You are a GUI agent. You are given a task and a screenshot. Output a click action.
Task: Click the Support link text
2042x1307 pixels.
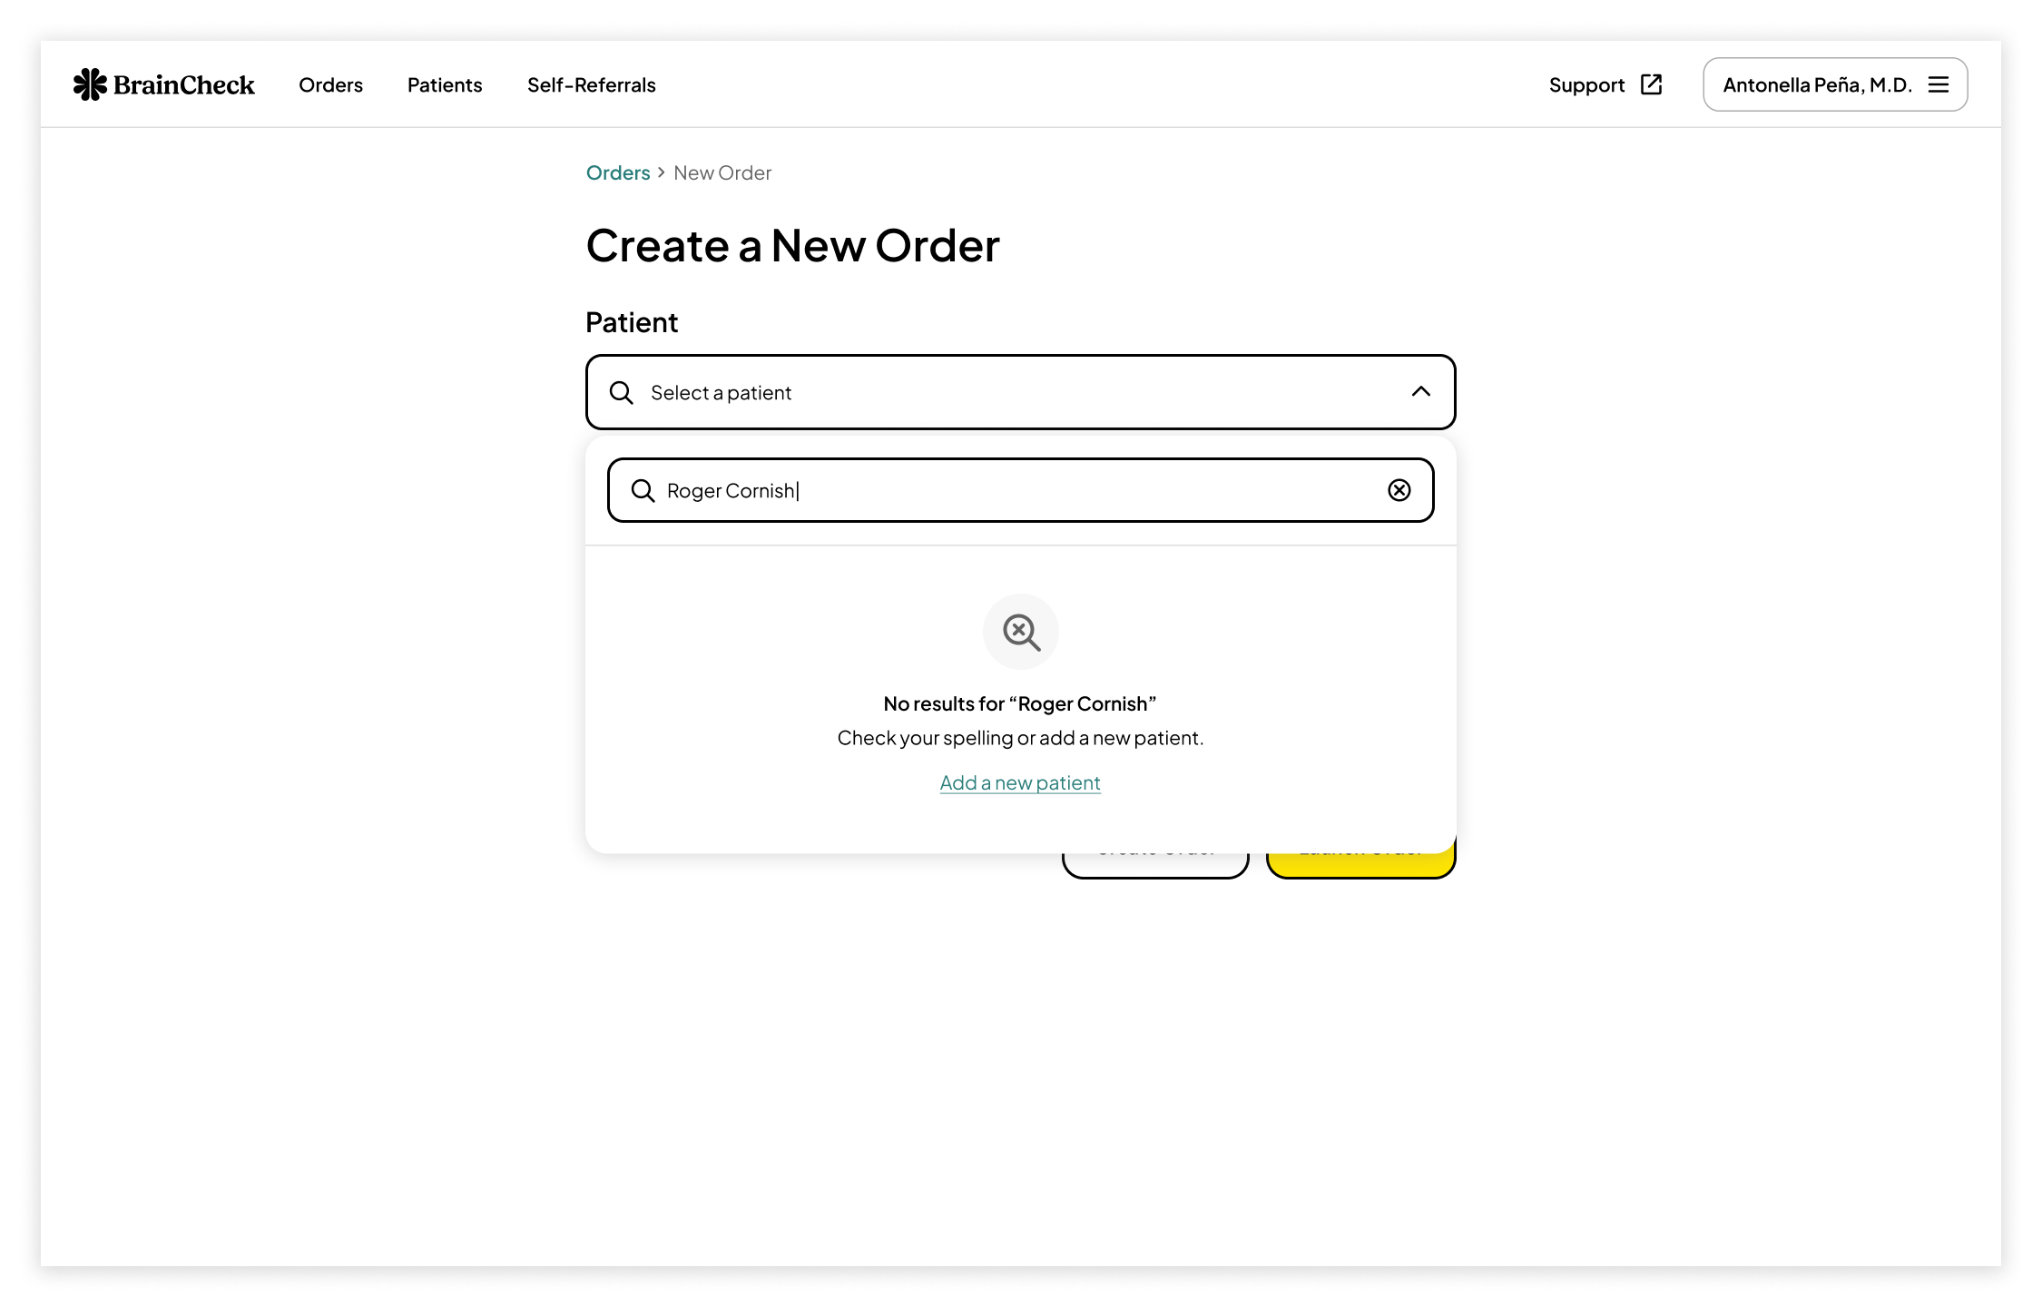coord(1585,84)
